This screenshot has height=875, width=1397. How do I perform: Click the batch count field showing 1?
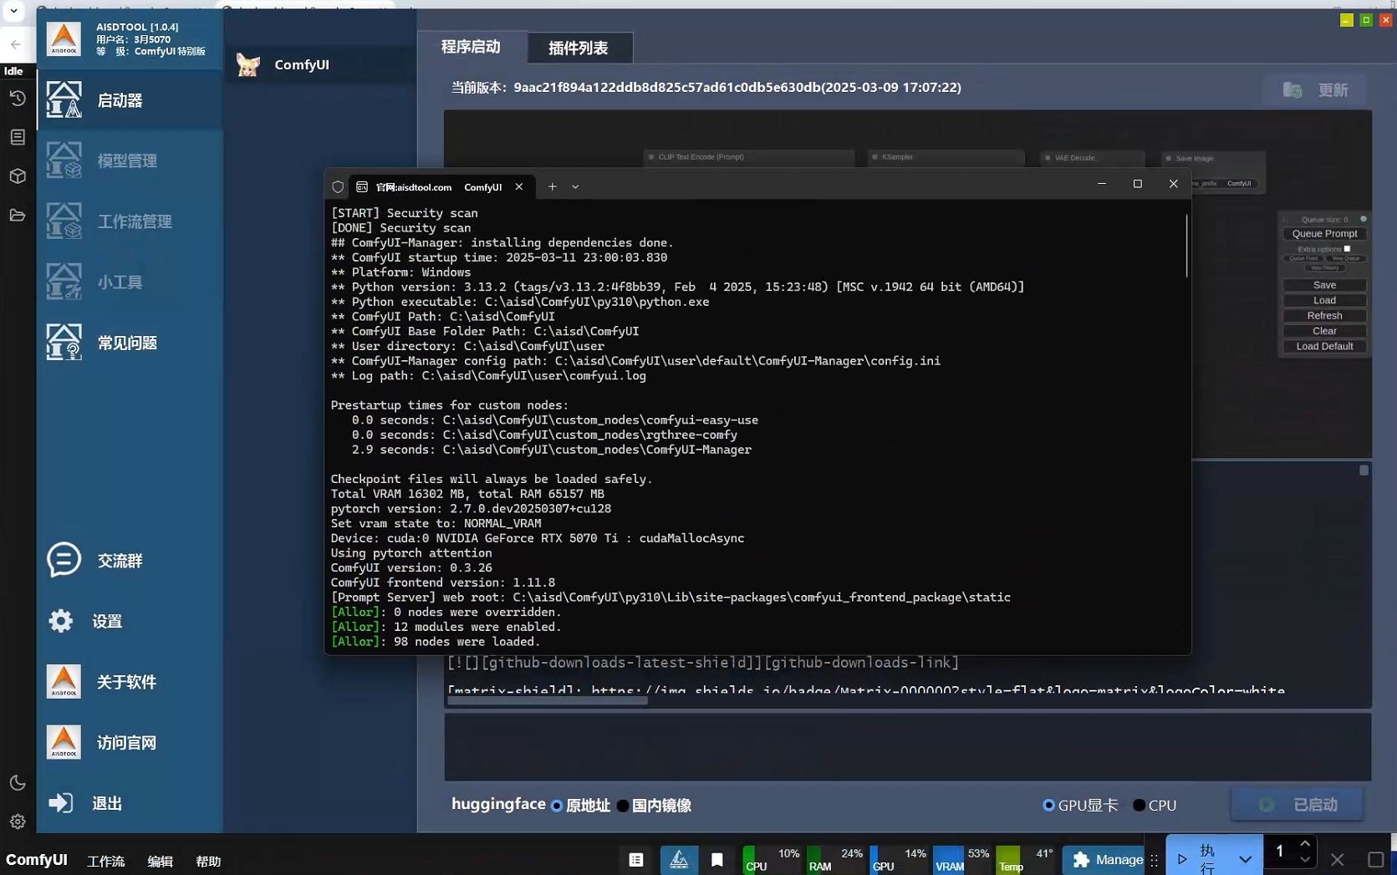[x=1280, y=852]
